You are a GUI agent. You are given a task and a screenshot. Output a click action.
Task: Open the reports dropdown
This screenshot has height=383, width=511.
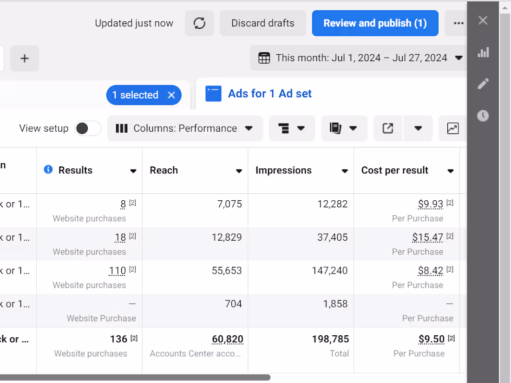tap(344, 128)
